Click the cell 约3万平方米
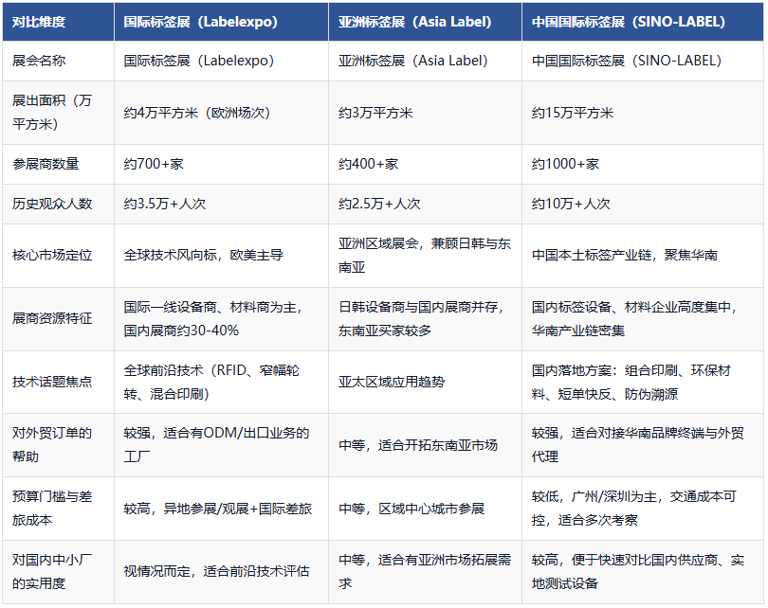Image resolution: width=768 pixels, height=608 pixels. [x=425, y=113]
